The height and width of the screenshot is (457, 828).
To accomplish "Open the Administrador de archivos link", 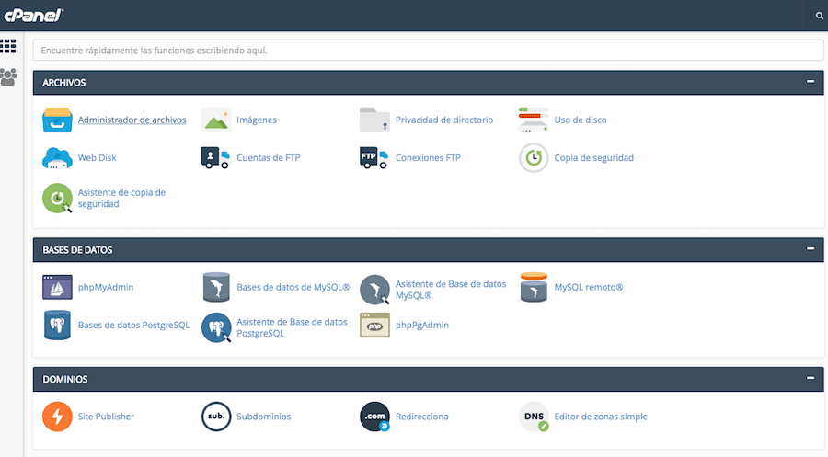I will 132,120.
